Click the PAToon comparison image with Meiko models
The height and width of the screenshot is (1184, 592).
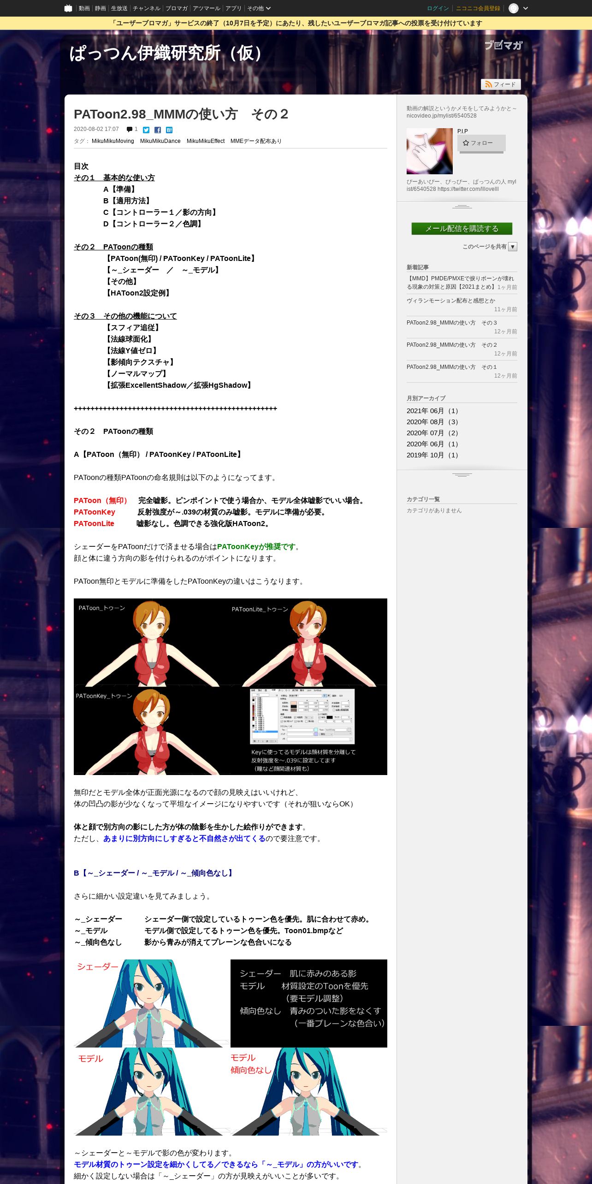pos(231,687)
